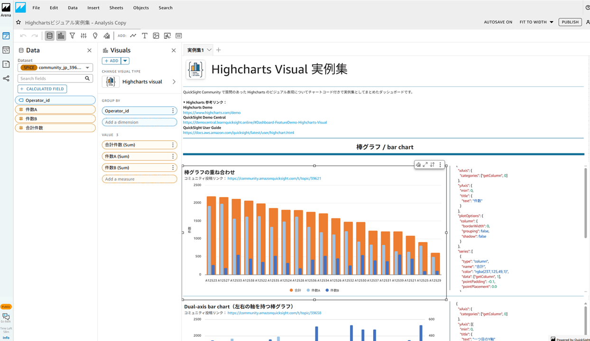
Task: Click the + ADD visual button
Action: 111,61
